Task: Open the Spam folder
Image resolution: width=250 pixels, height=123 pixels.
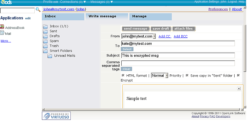Action: tap(54, 41)
